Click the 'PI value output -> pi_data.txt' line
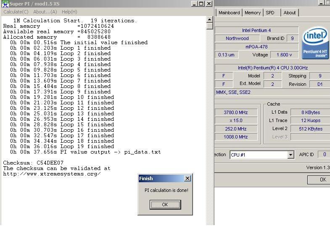The height and width of the screenshot is (226, 330). [85, 152]
